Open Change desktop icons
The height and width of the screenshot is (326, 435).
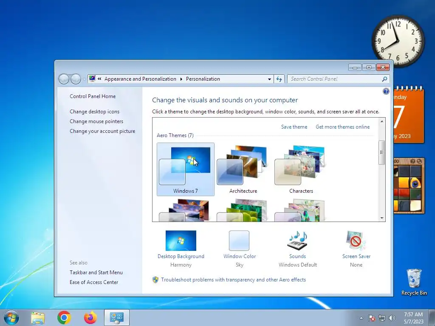point(95,112)
